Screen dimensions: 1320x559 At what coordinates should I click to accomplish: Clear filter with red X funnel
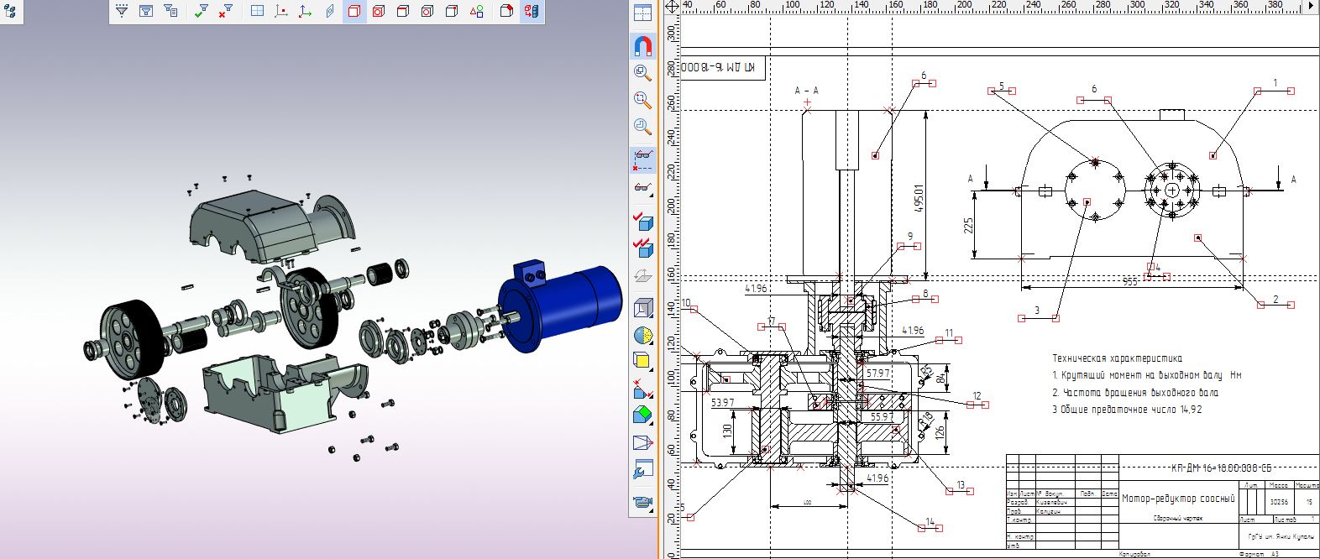pos(226,12)
